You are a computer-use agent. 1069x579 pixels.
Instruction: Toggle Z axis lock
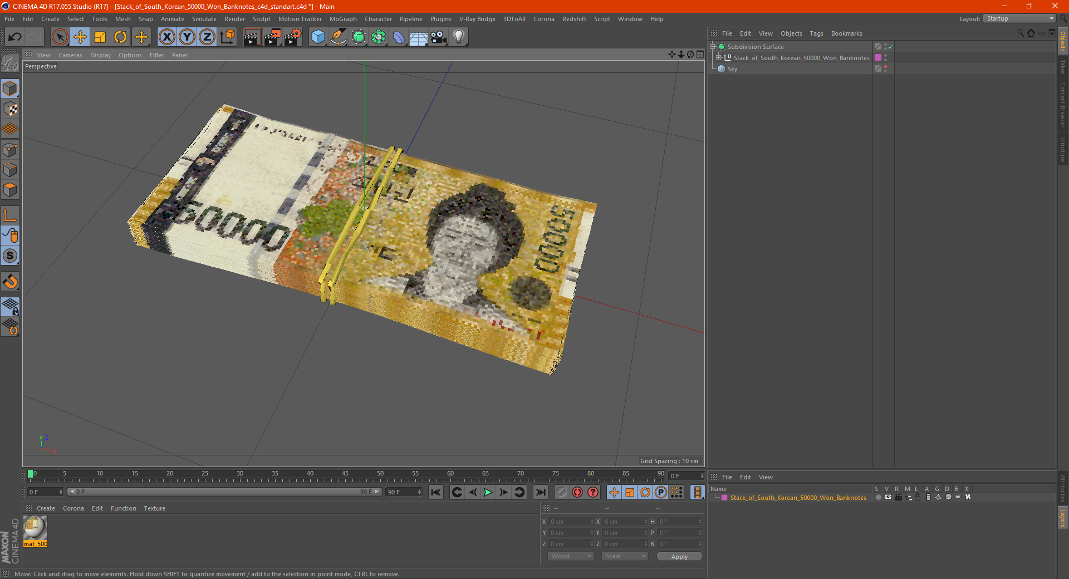[207, 37]
